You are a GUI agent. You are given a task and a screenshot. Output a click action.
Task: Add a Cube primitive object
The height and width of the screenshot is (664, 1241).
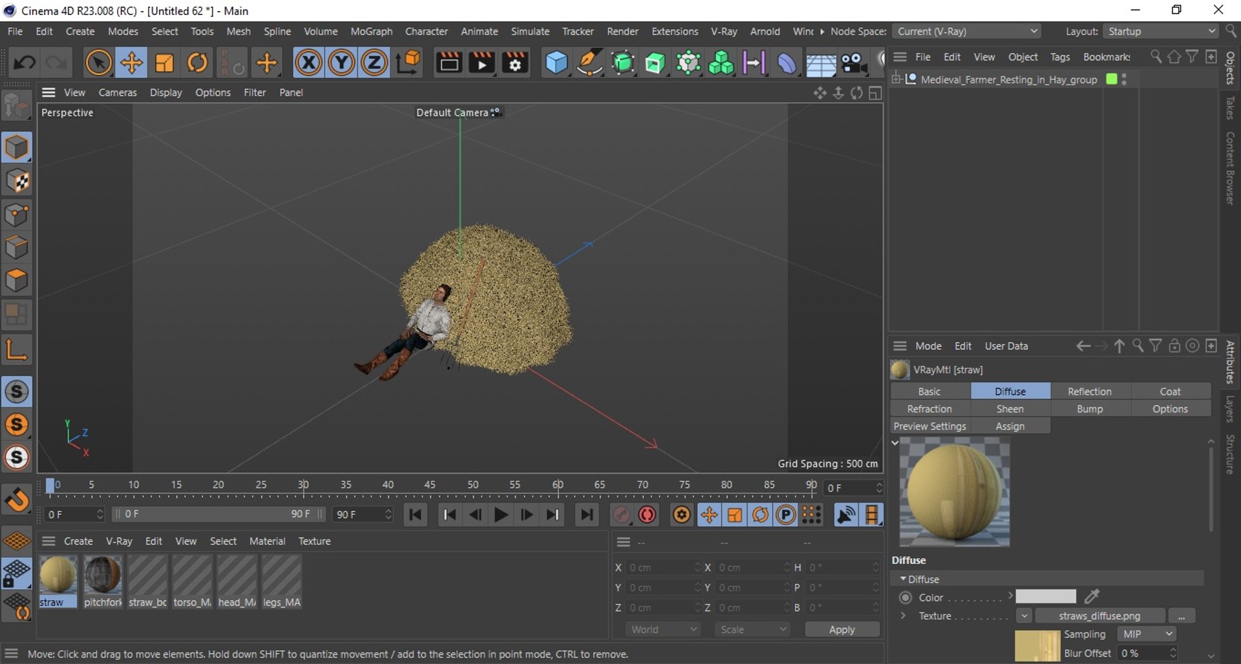click(557, 63)
